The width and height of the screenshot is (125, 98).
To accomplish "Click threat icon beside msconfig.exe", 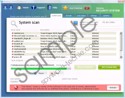I will tap(12, 54).
